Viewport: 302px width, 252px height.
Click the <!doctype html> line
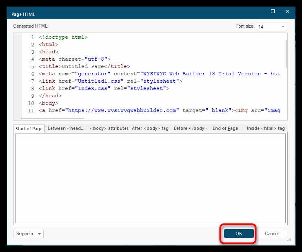pyautogui.click(x=63, y=37)
